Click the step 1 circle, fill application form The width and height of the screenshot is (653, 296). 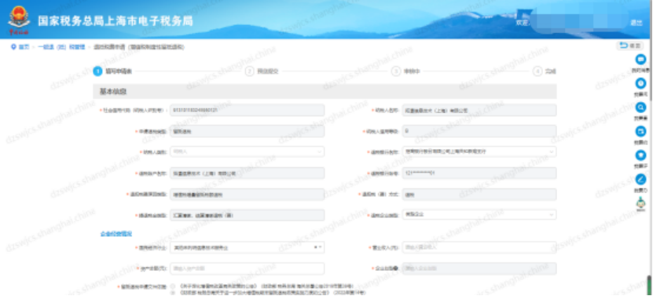(97, 71)
